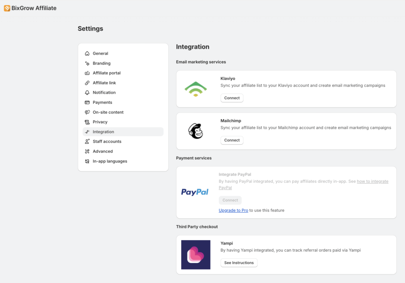Click the Klaviyo logo image
This screenshot has width=405, height=283.
pos(196,89)
